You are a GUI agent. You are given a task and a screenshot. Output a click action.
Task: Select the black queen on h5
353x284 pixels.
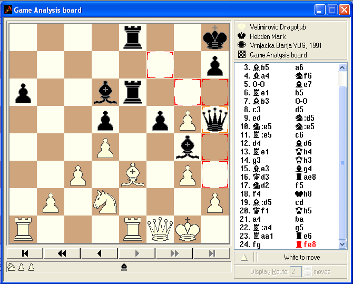pos(215,120)
